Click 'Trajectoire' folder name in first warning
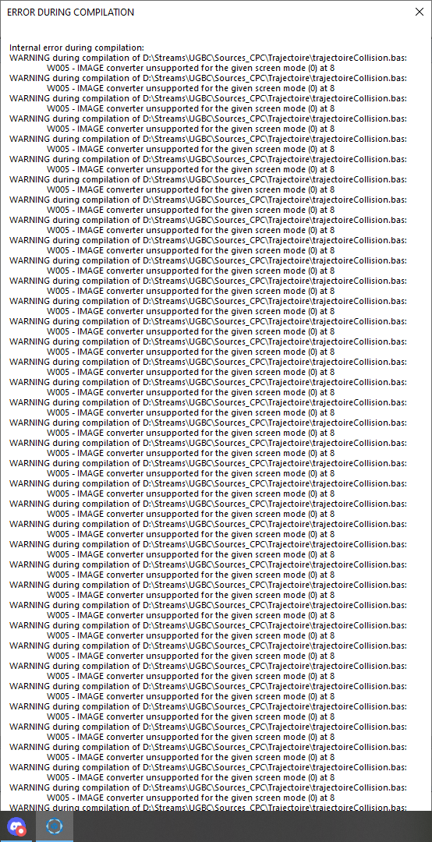 [x=289, y=58]
